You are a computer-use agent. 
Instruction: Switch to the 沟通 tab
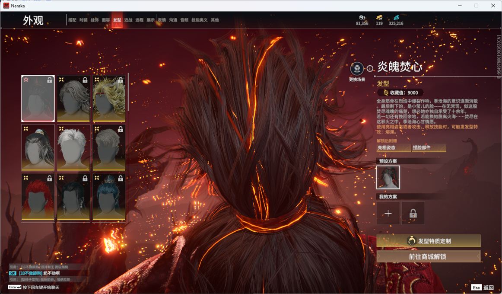point(173,20)
